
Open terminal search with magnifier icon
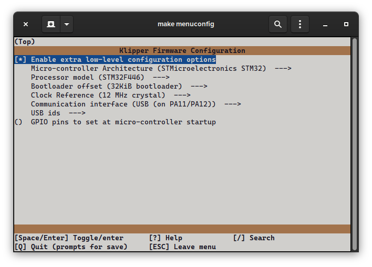point(278,24)
